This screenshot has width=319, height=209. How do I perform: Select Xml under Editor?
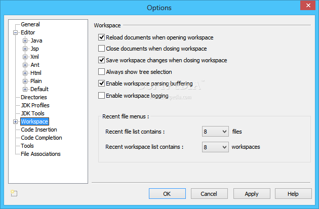coord(34,57)
